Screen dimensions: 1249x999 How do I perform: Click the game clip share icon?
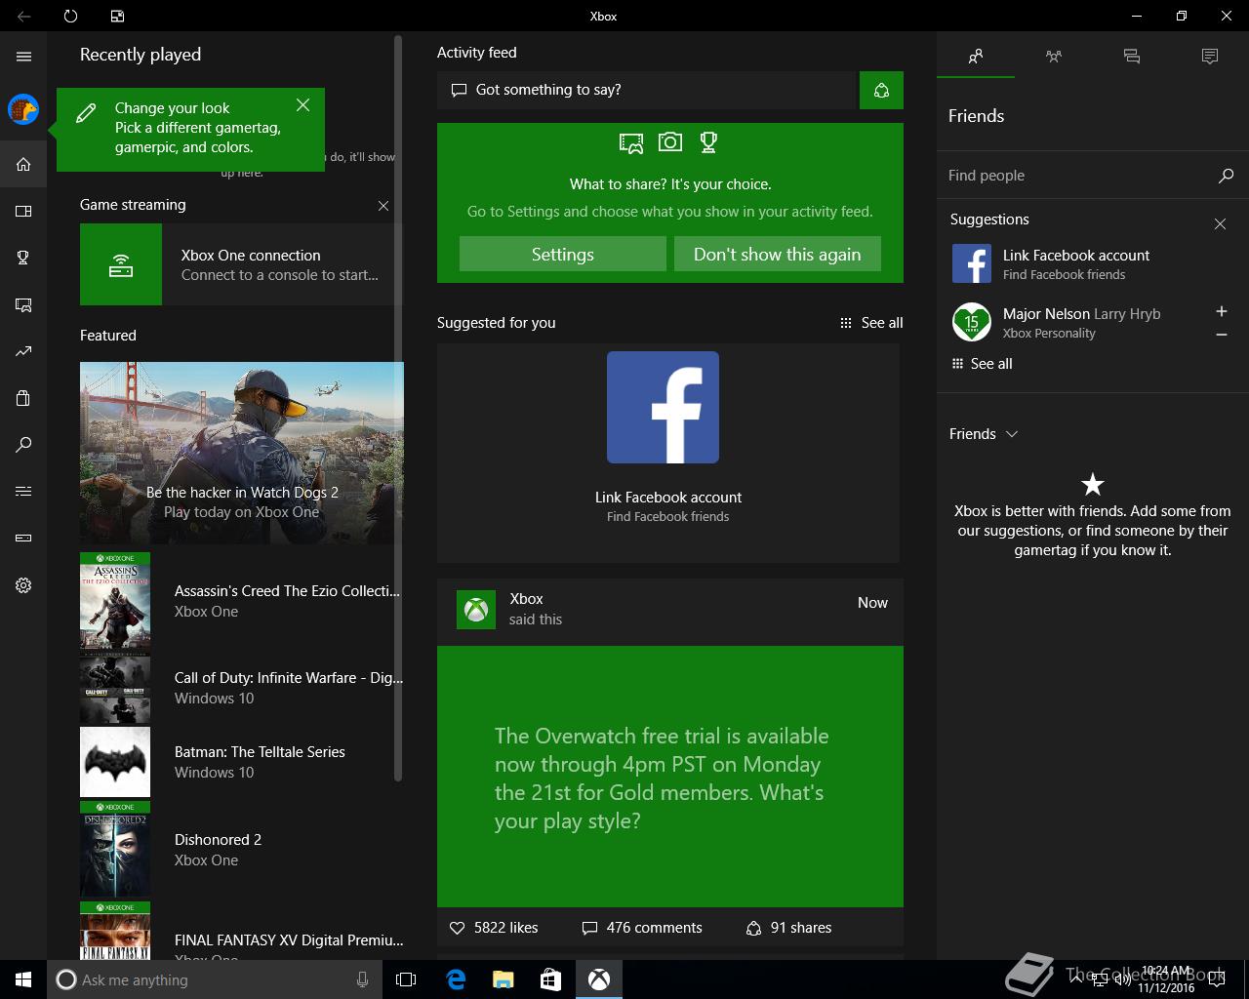pos(631,143)
